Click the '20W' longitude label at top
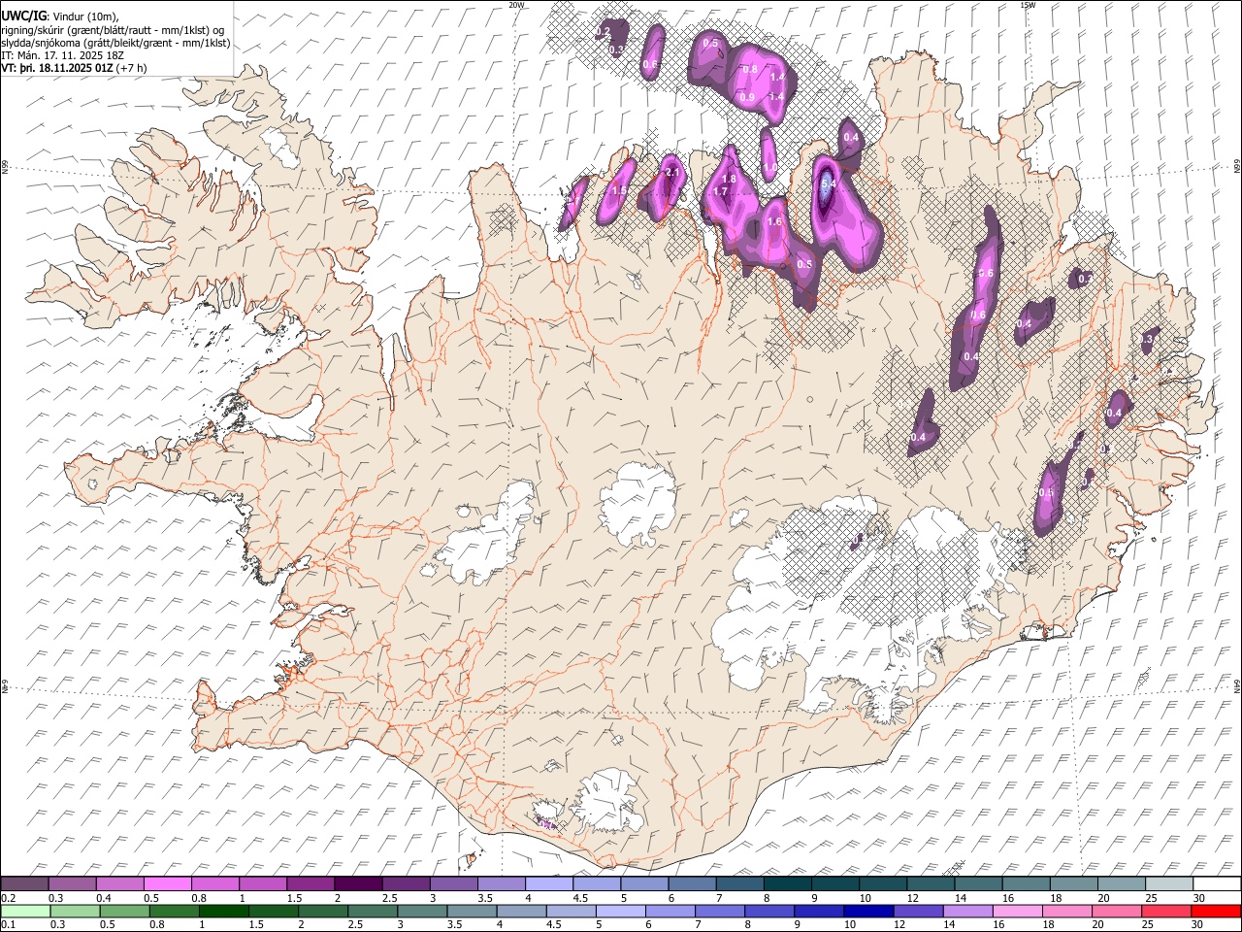Viewport: 1242px width, 932px height. click(515, 5)
